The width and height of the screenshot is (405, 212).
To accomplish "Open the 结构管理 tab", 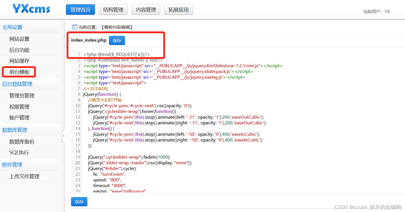I will [x=113, y=10].
